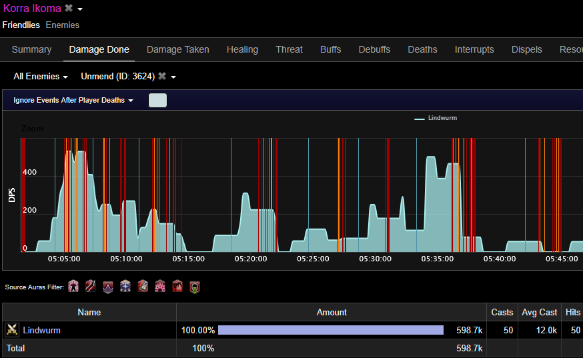Screen dimensions: 583x358
Task: Sort table by Name column
Action: [x=89, y=312]
